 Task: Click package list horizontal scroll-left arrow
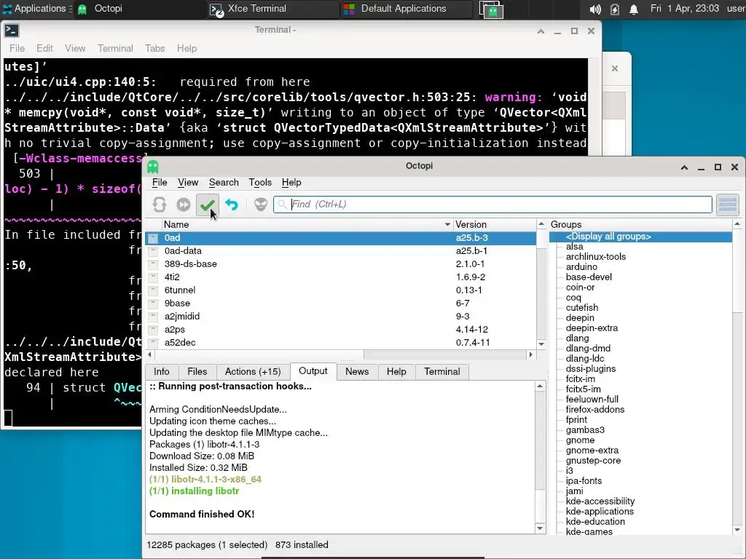click(x=150, y=354)
